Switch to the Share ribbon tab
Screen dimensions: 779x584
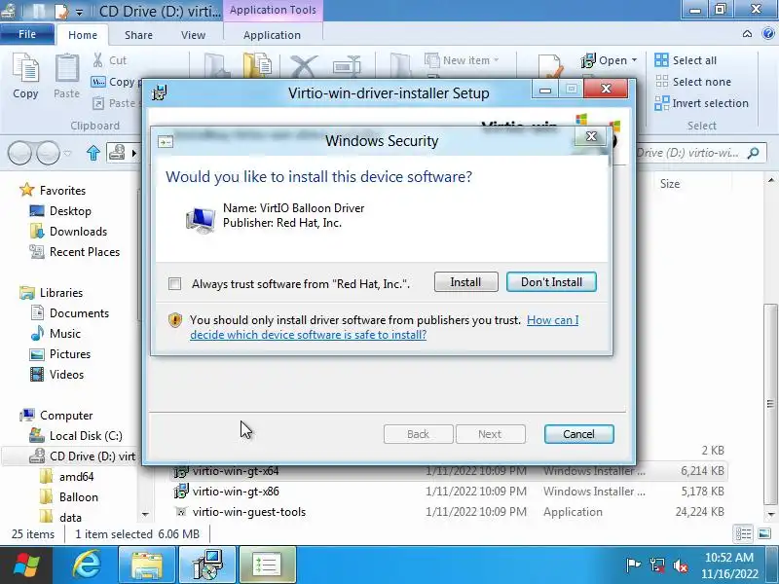click(x=138, y=35)
